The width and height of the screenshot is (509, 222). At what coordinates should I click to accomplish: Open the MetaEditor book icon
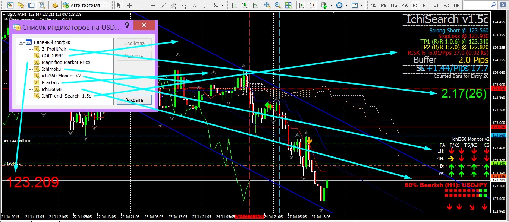(54, 5)
